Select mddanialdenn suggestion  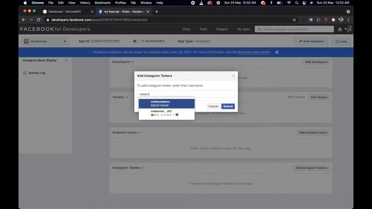[167, 103]
